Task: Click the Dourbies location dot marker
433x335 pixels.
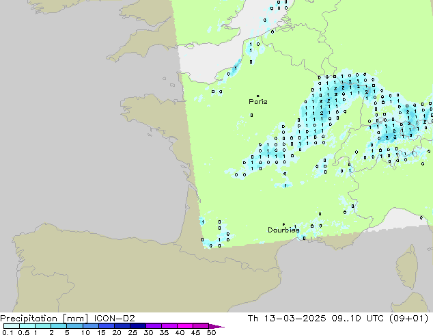Action: (x=283, y=224)
